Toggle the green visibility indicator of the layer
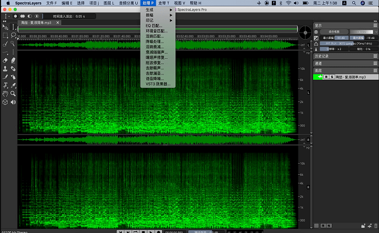 click(x=318, y=76)
